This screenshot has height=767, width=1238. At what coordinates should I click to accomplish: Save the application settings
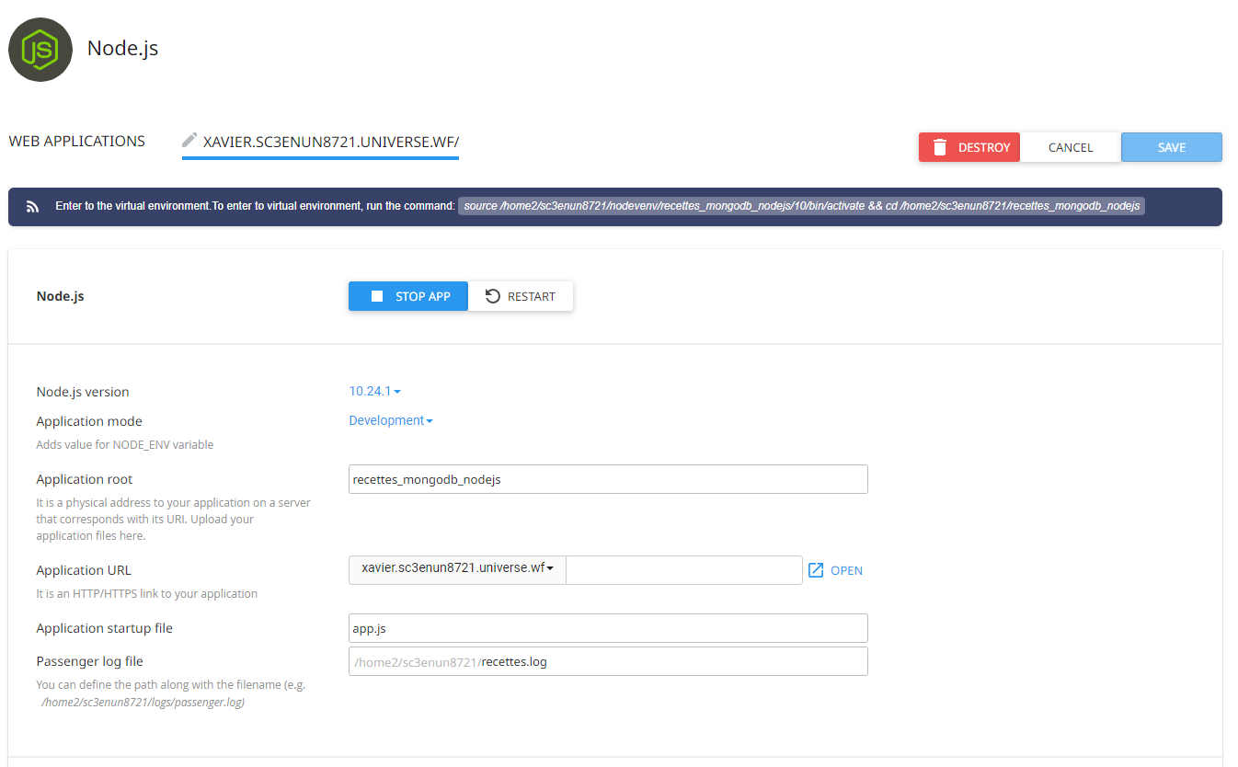click(x=1171, y=147)
